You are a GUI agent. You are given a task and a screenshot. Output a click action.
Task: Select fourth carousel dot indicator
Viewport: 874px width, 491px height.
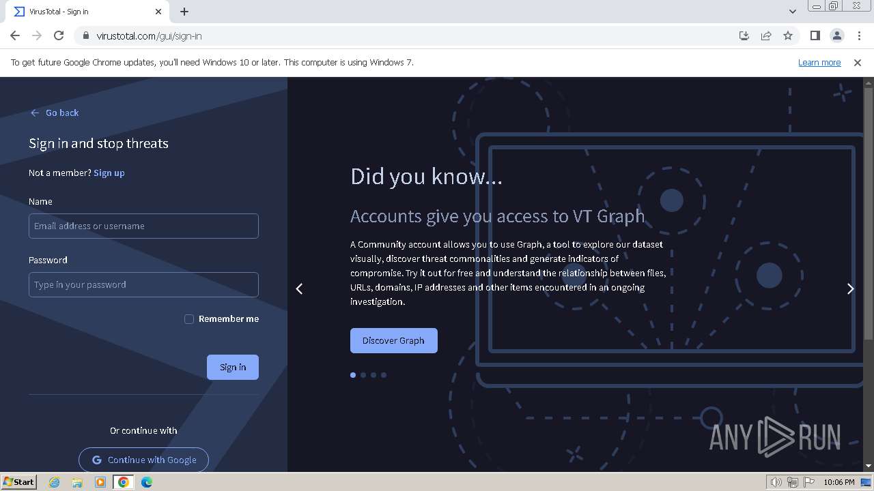pos(384,375)
